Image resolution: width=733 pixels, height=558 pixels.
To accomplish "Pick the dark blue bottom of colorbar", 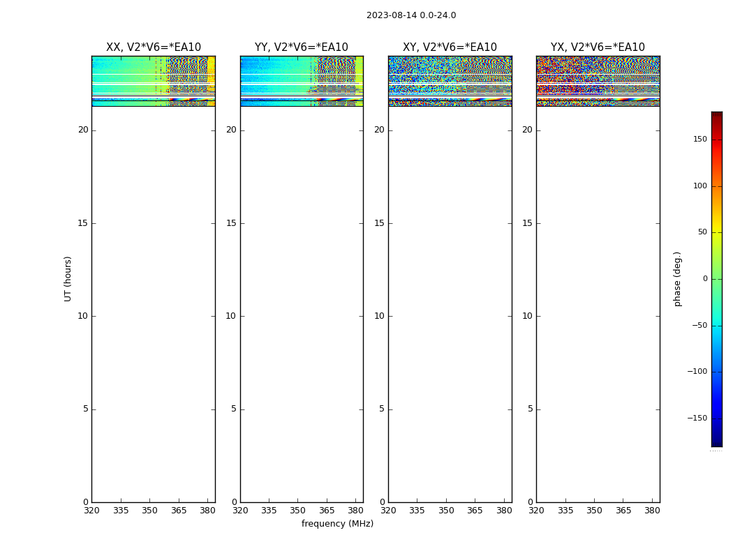I will pyautogui.click(x=716, y=442).
